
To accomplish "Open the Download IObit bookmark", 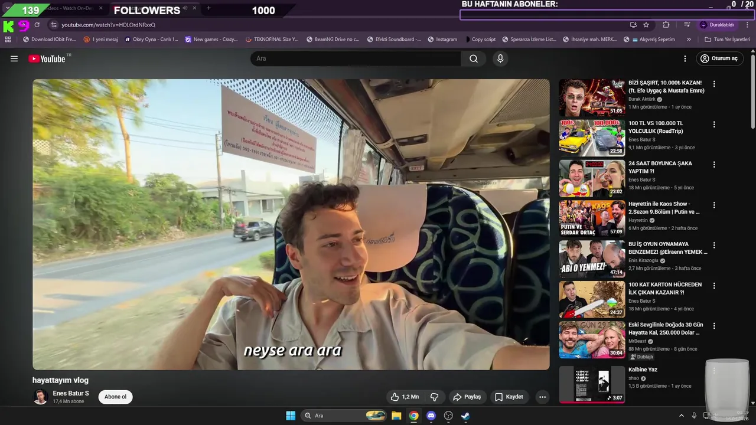I will (x=49, y=40).
